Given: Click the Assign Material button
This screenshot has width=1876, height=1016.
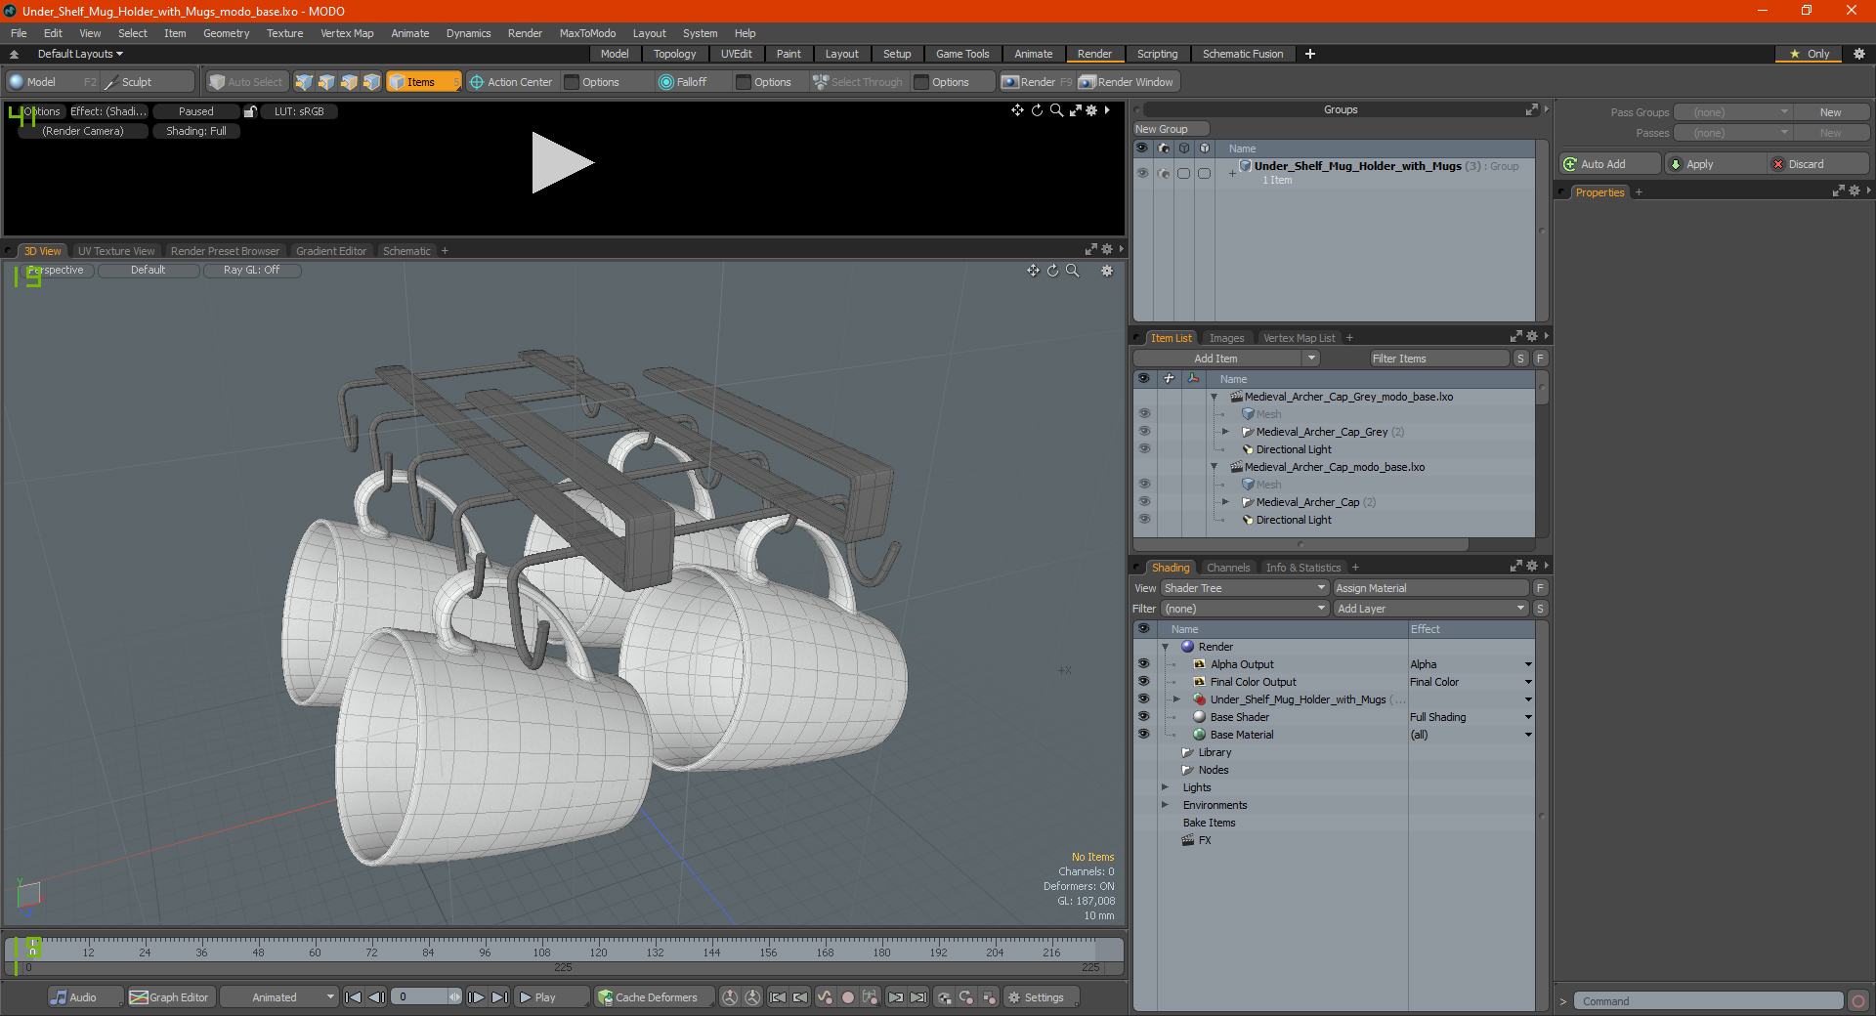Looking at the screenshot, I should pyautogui.click(x=1431, y=588).
